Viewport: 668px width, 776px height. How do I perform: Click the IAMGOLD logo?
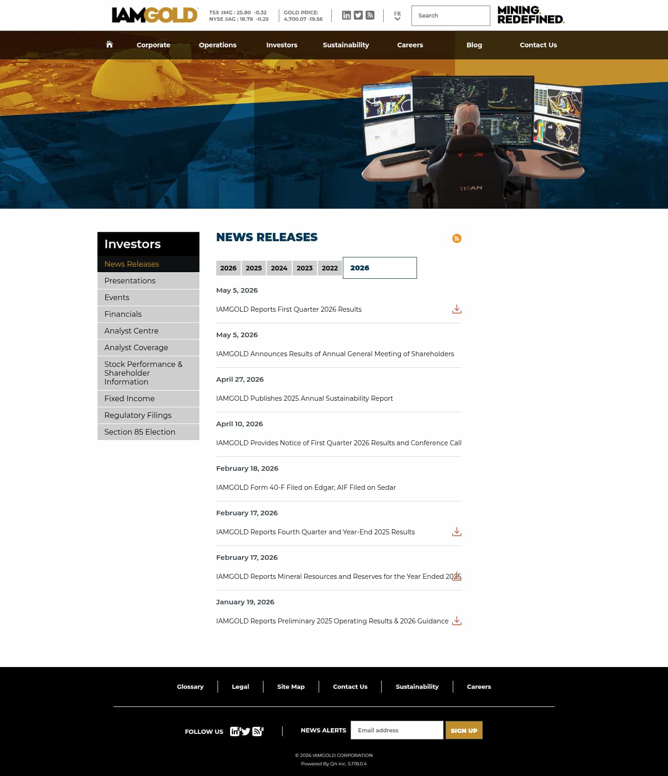[x=155, y=15]
